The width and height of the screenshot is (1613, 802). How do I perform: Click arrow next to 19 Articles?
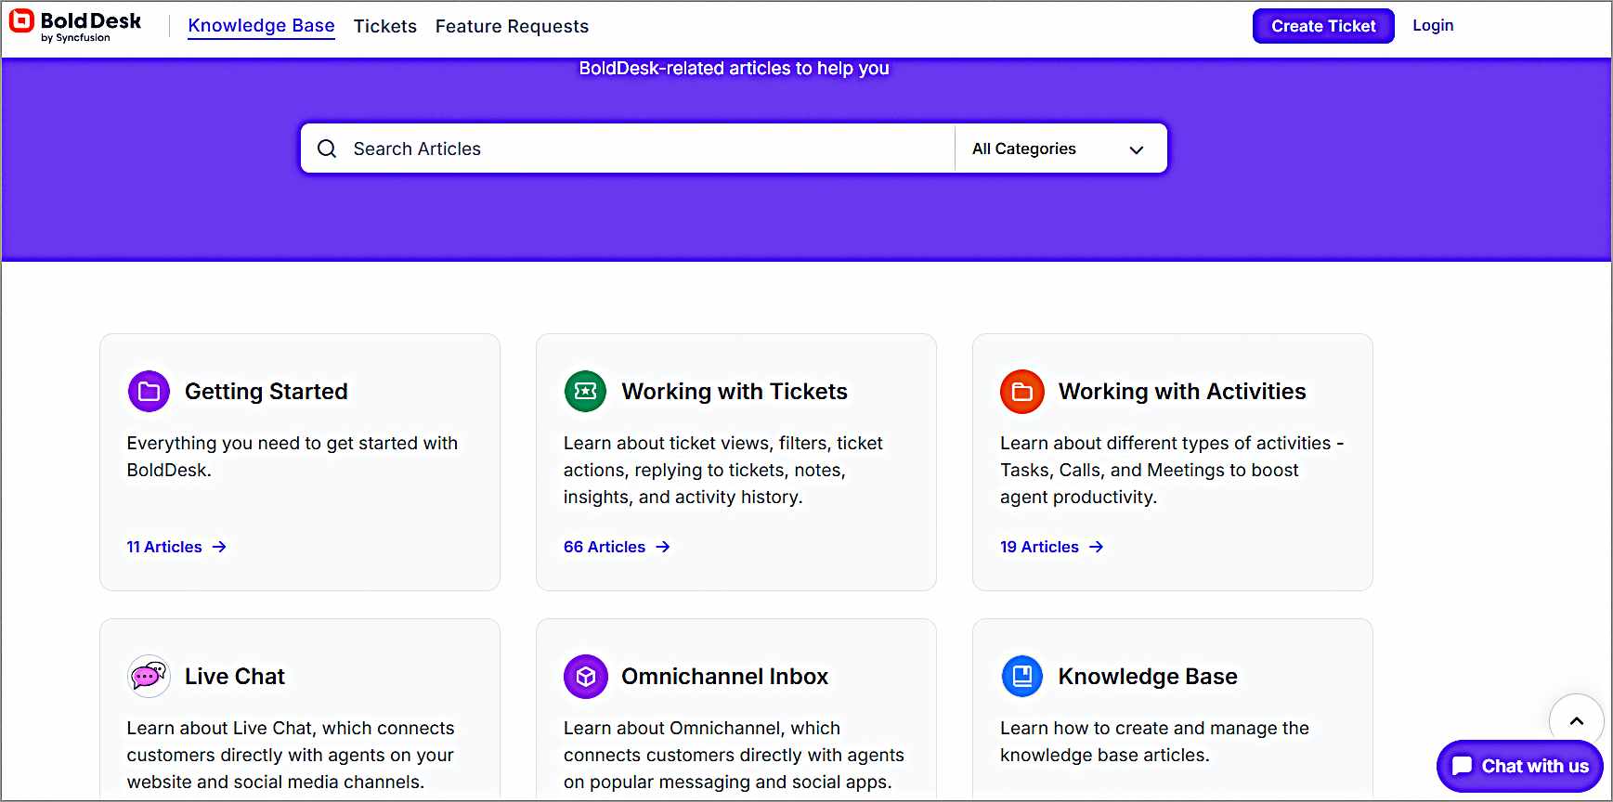tap(1097, 547)
